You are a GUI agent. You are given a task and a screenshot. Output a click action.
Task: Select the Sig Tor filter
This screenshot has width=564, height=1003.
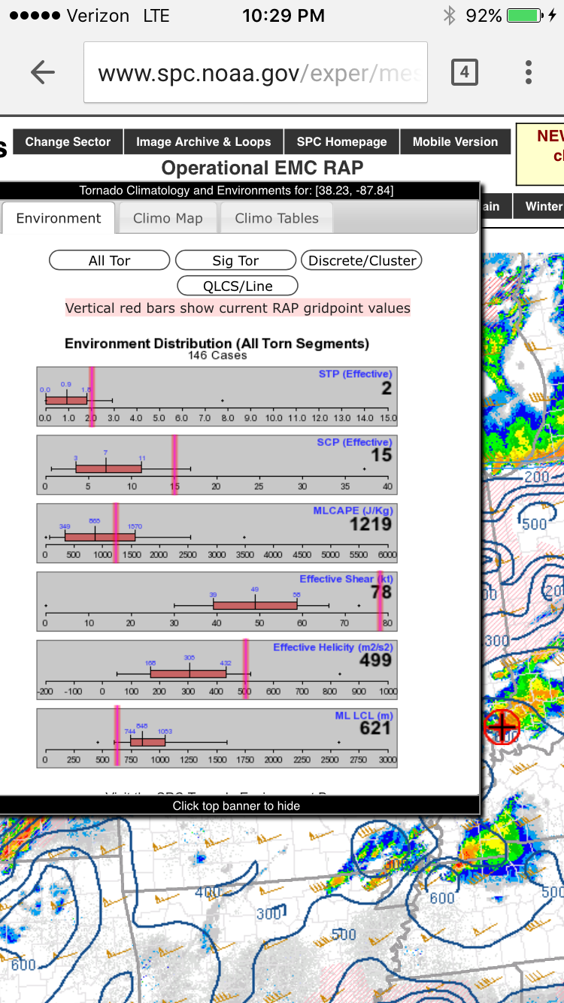coord(235,260)
